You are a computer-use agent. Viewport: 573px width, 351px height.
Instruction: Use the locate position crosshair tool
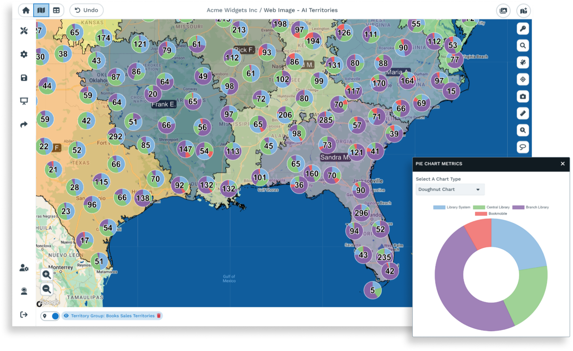[523, 79]
